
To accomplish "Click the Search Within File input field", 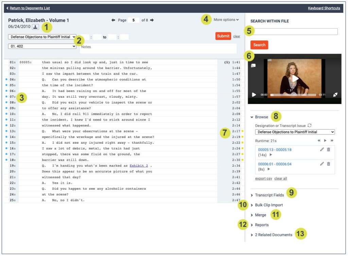I will (294, 32).
